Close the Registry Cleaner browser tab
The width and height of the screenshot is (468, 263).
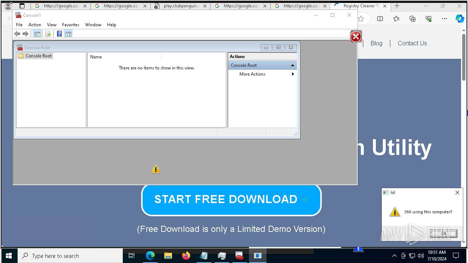[385, 6]
